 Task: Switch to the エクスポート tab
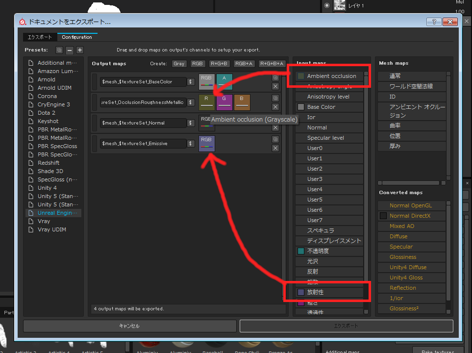40,37
